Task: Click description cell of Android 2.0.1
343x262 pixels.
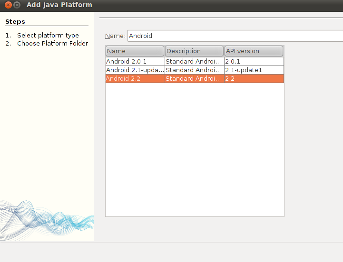Action: click(x=195, y=62)
